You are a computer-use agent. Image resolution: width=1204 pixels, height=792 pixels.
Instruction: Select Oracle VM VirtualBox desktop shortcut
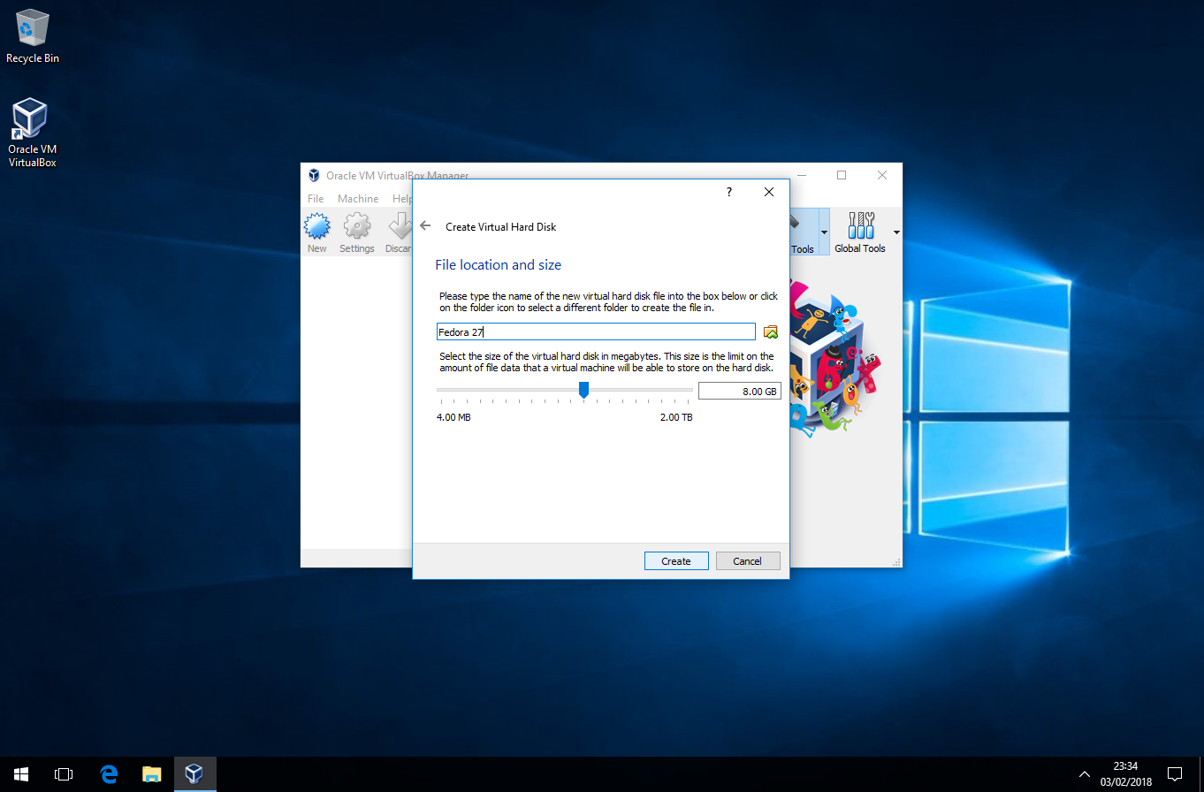point(33,133)
